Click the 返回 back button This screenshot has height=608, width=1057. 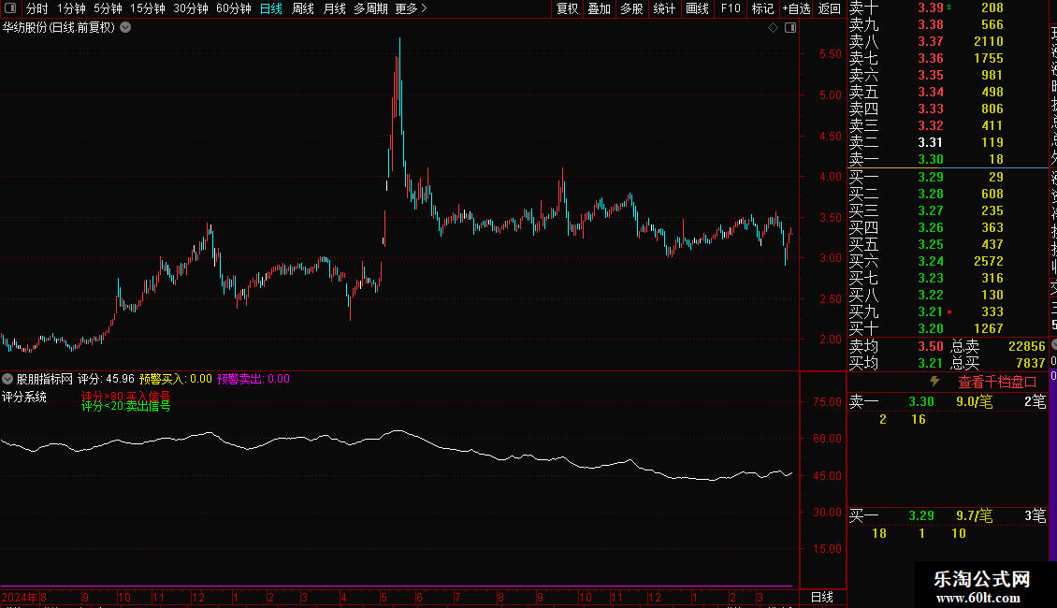pos(829,8)
